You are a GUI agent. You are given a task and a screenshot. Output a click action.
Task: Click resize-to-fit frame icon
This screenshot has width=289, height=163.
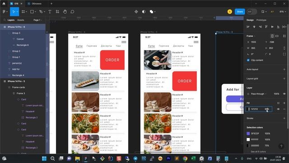click(284, 36)
